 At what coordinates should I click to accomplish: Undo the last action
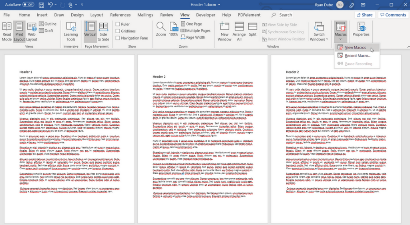tap(50, 5)
